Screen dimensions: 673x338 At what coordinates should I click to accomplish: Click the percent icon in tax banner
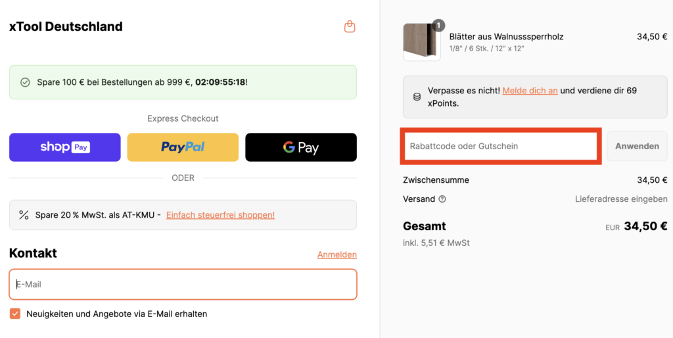[24, 215]
